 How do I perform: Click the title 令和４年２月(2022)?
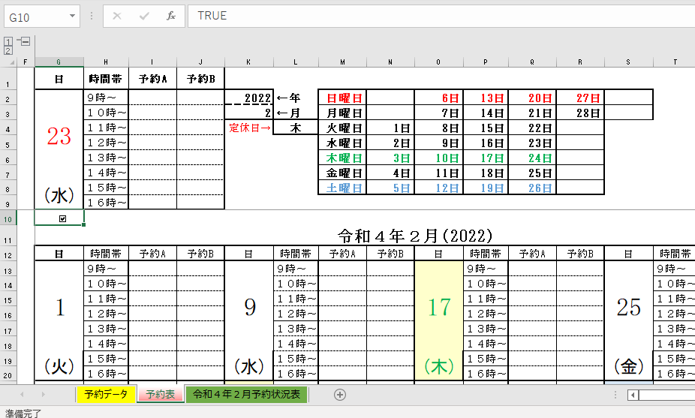coord(415,236)
